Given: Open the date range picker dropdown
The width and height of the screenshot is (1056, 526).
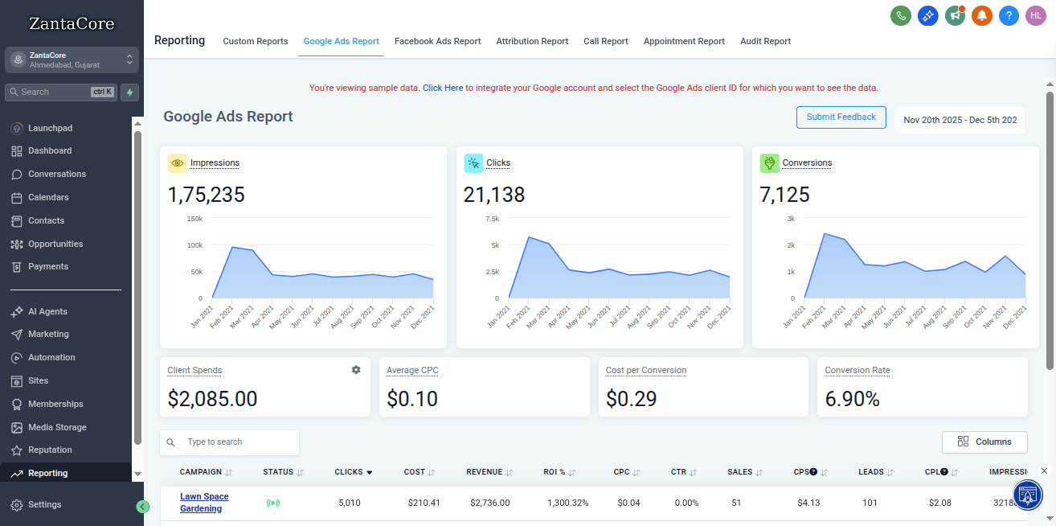Looking at the screenshot, I should [x=960, y=119].
